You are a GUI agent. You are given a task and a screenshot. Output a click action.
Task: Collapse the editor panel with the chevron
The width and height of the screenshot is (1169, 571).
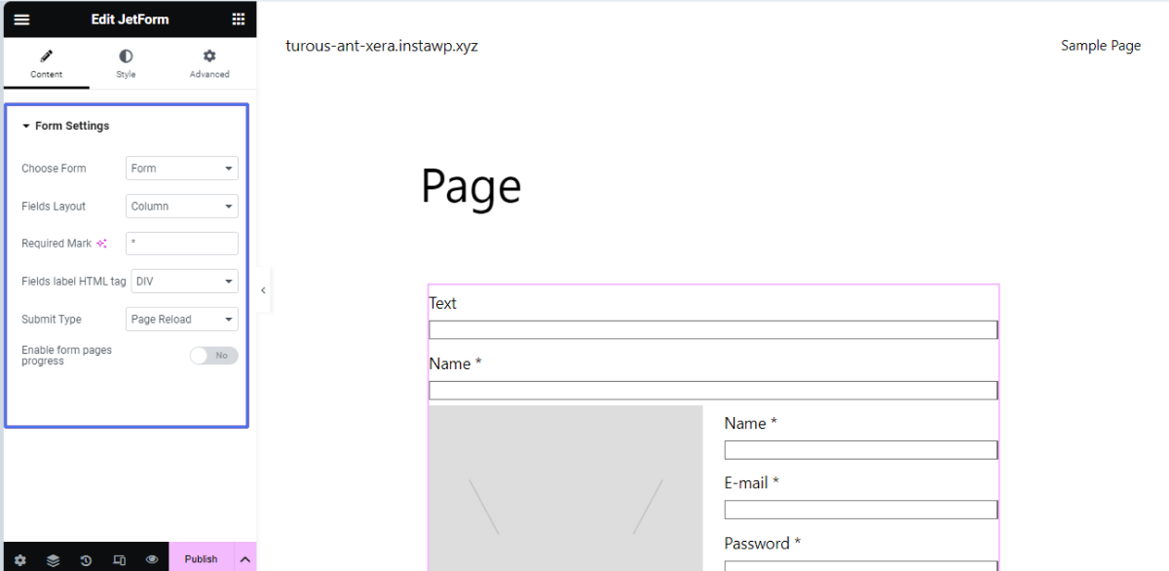tap(263, 289)
